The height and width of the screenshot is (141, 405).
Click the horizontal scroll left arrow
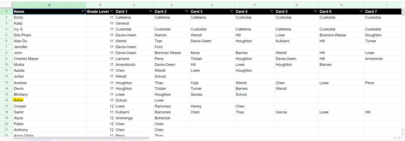(x=395, y=138)
